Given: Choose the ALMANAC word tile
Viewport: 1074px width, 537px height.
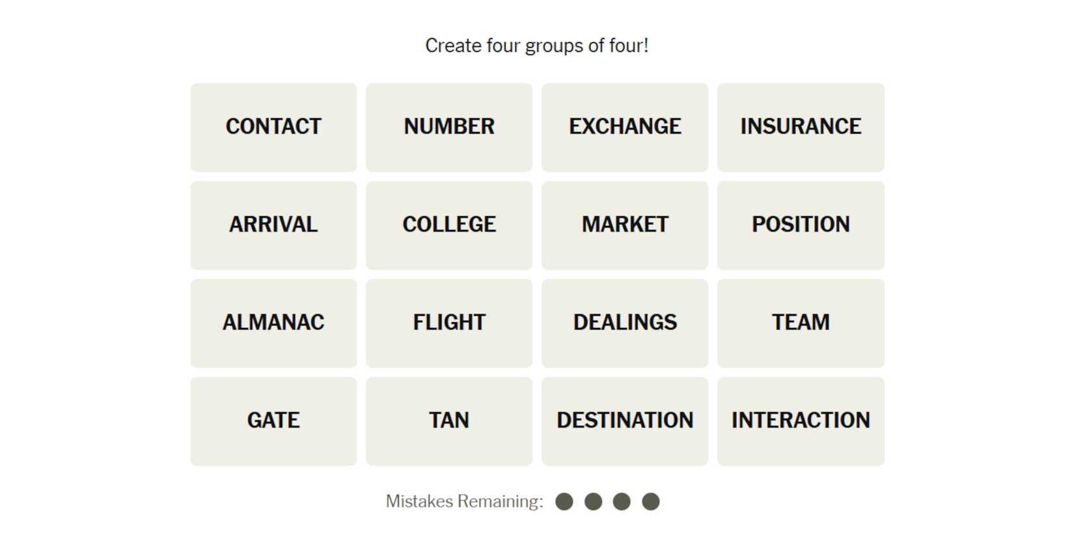Looking at the screenshot, I should 273,323.
